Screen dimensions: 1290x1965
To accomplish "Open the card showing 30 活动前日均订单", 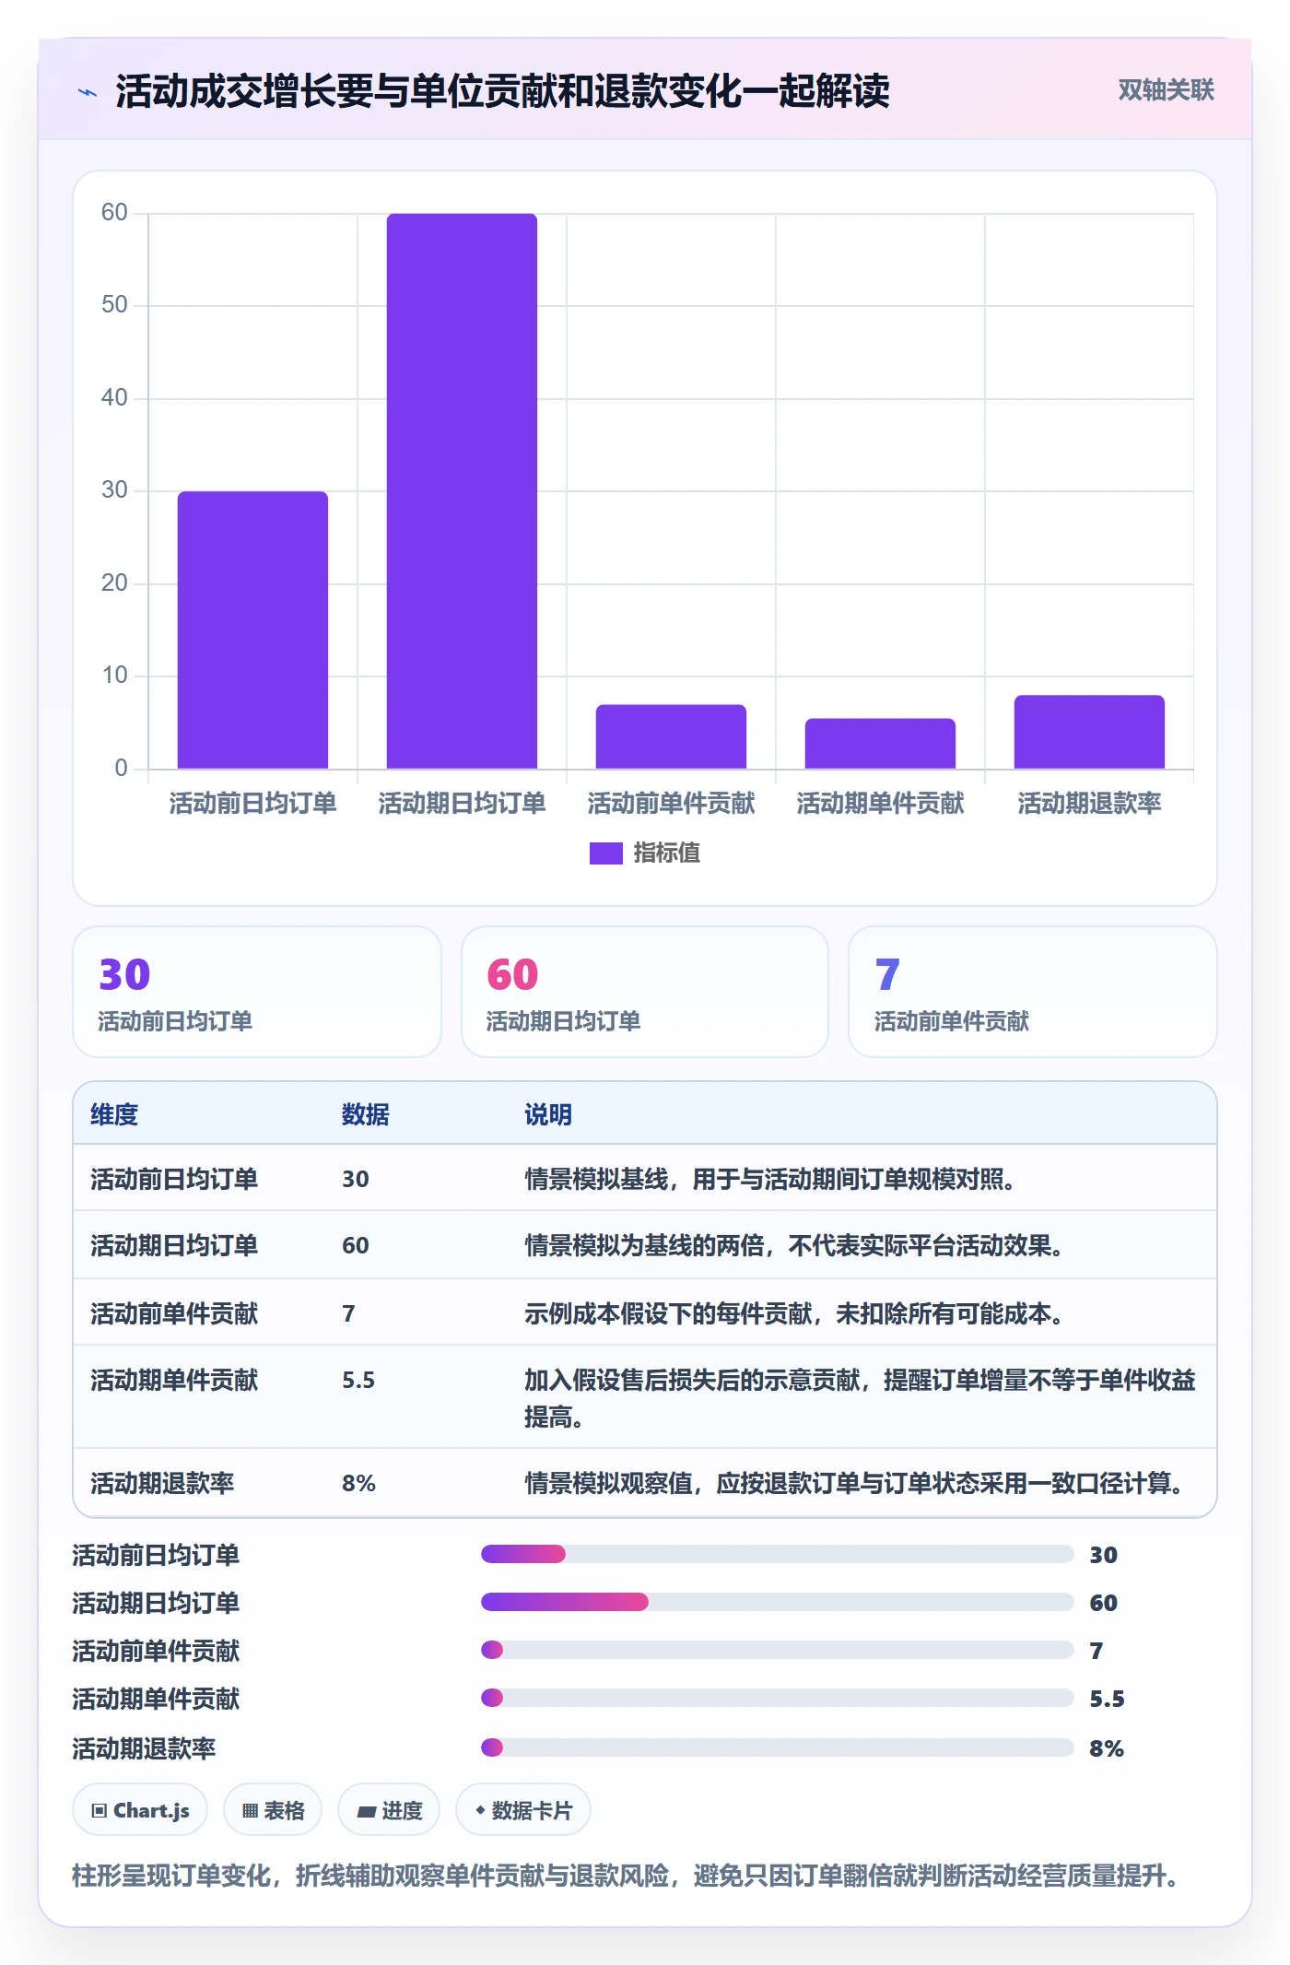I will coord(257,991).
